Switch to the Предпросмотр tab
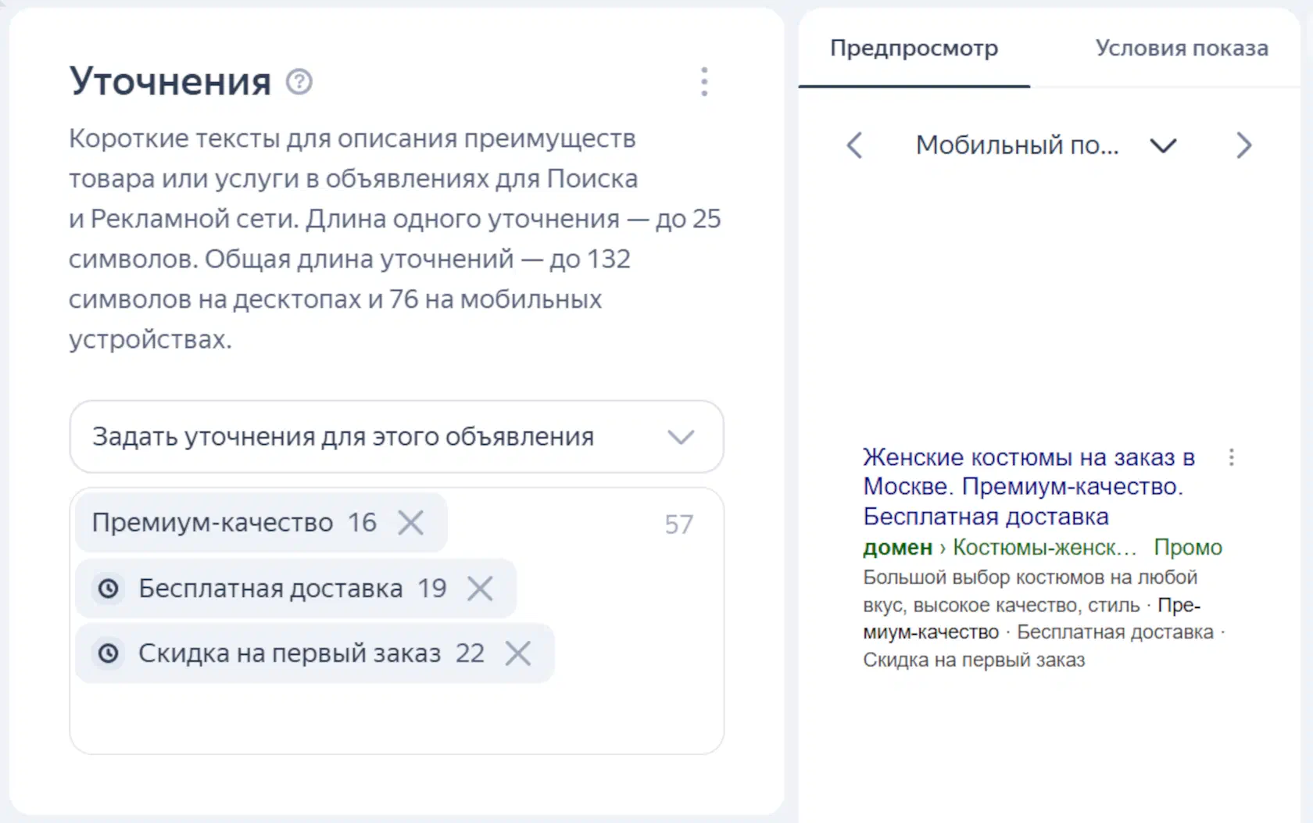Screen dimensions: 1313x823 914,48
